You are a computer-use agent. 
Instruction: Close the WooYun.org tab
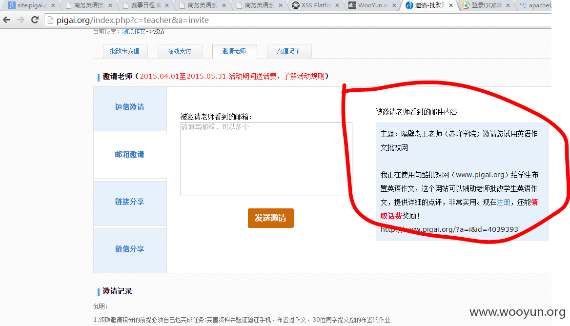pyautogui.click(x=394, y=5)
